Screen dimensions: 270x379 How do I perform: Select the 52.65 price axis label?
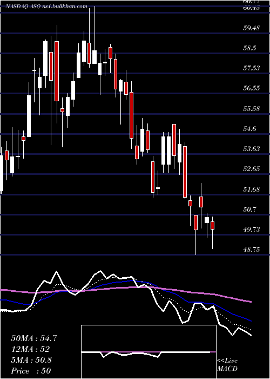[x=252, y=168]
